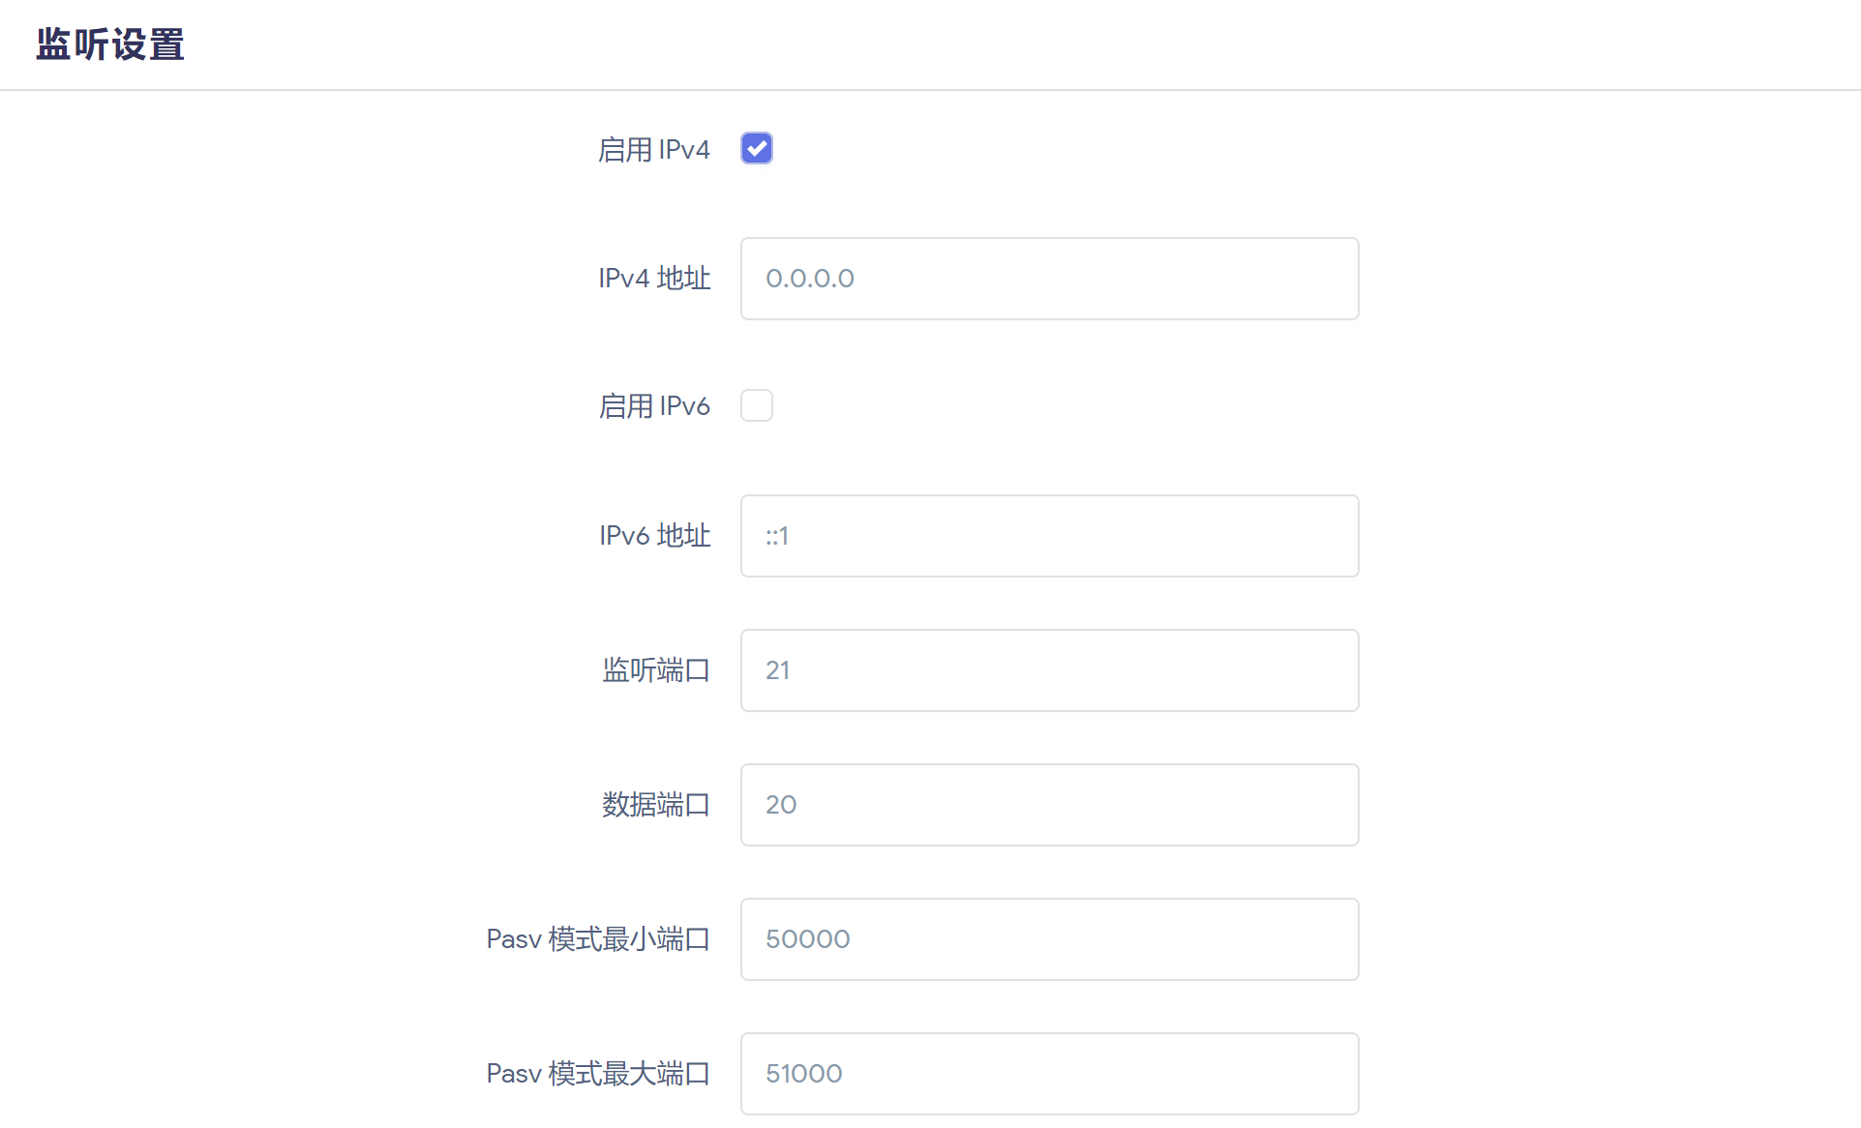Click the 数据端口 label
Screen dimensions: 1861x1128
pos(656,804)
